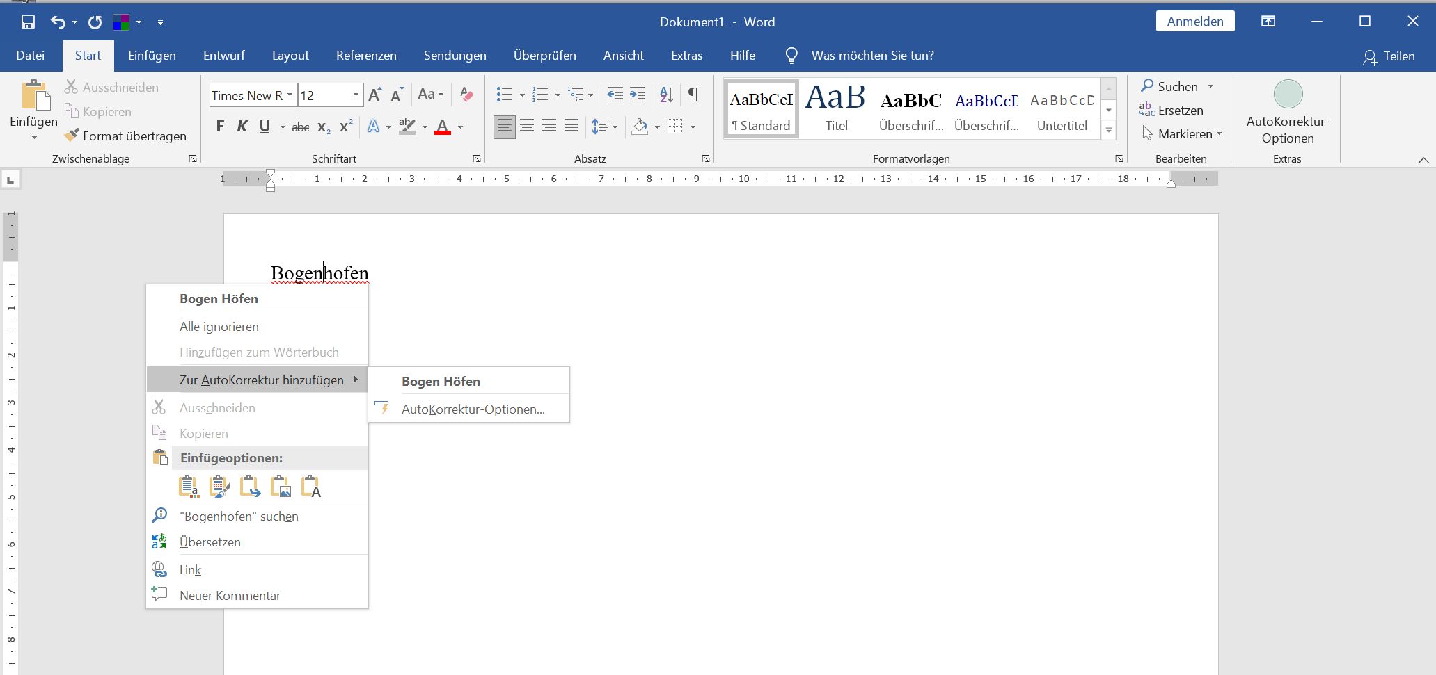Image resolution: width=1436 pixels, height=675 pixels.
Task: Align text to the right
Action: coord(549,127)
